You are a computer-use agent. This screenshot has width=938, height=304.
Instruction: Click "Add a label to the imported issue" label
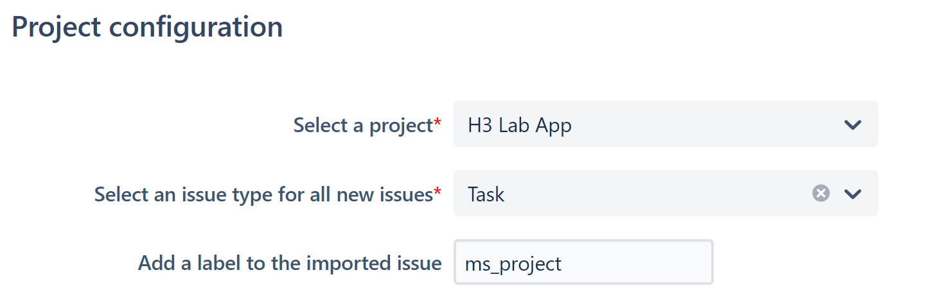290,263
